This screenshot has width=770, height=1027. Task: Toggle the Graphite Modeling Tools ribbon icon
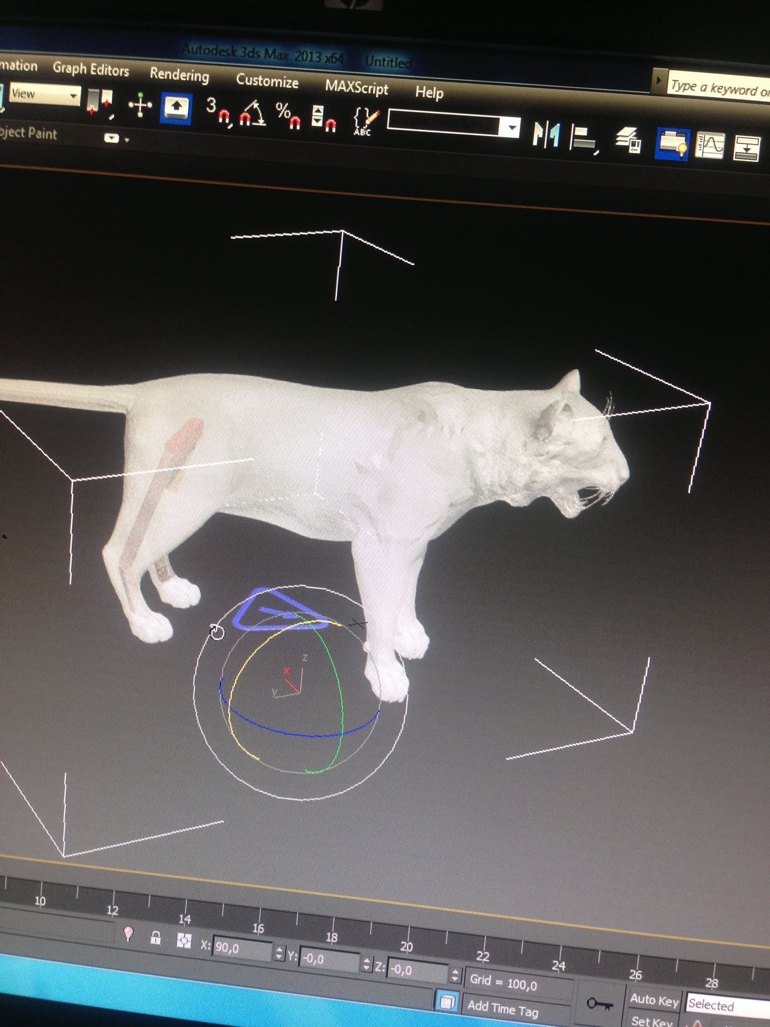tap(672, 144)
